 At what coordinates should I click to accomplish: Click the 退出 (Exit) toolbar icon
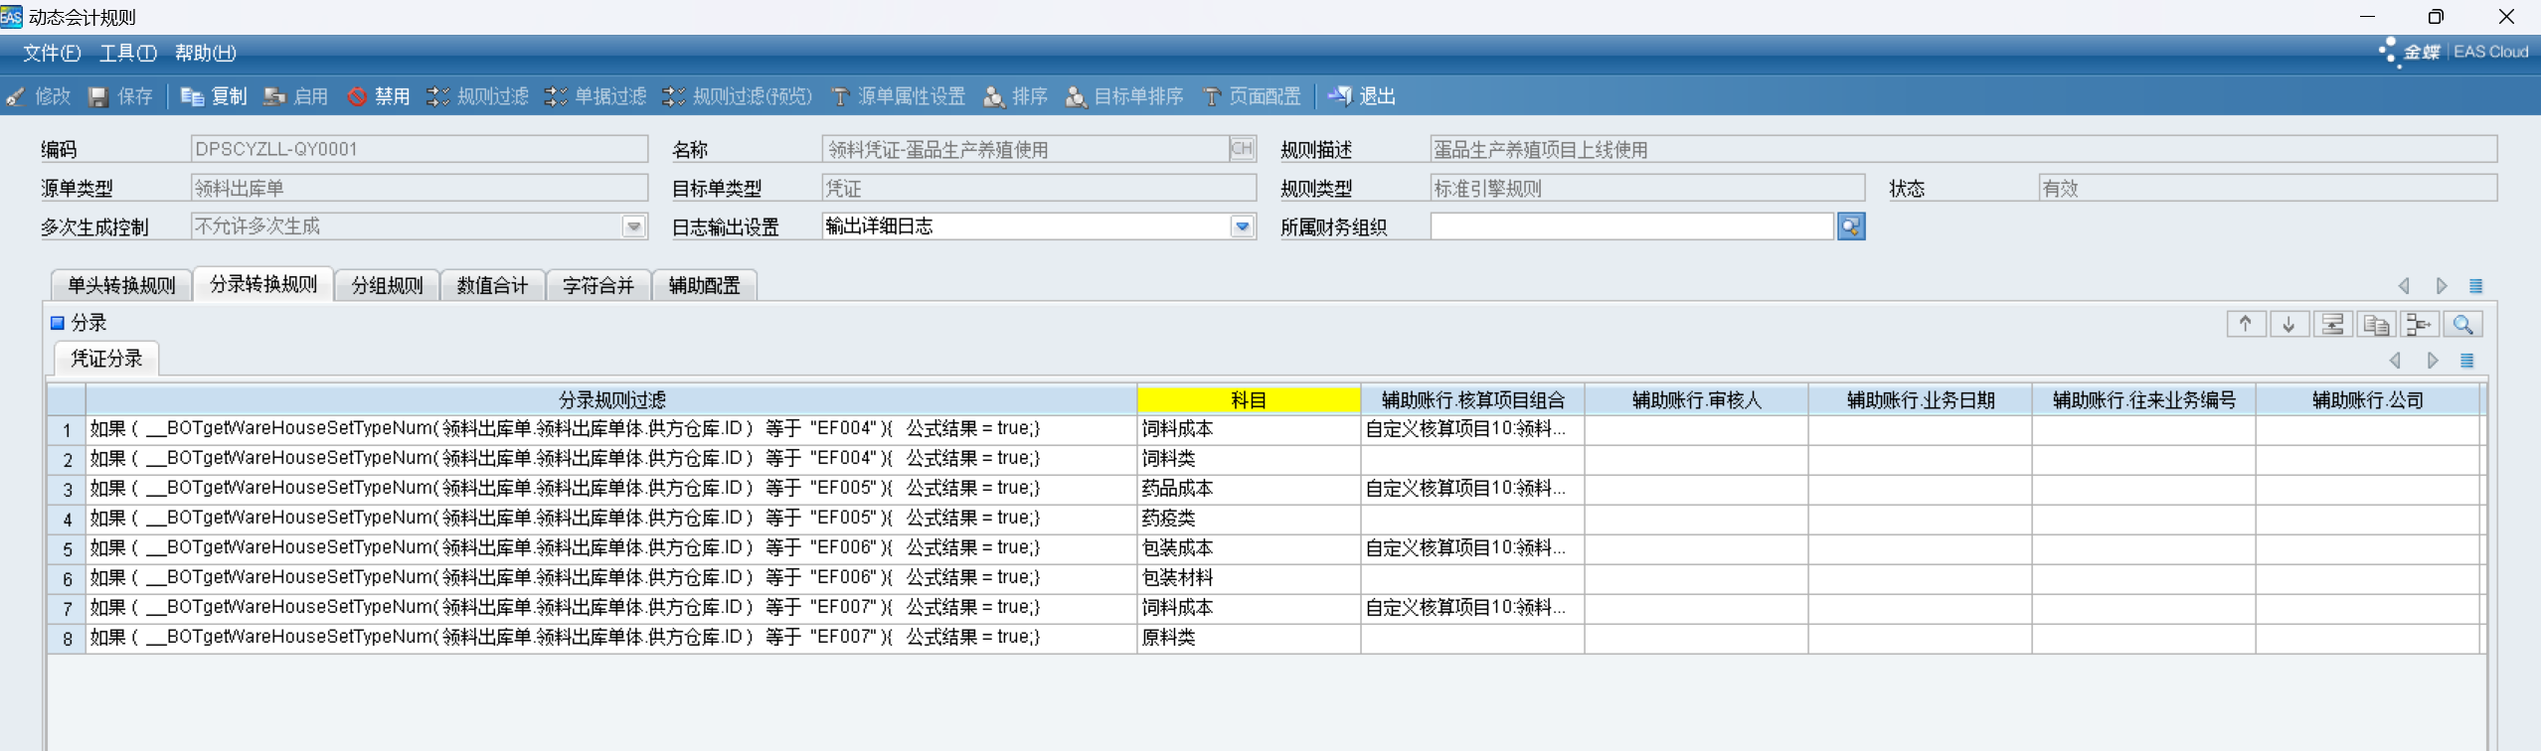point(1340,96)
